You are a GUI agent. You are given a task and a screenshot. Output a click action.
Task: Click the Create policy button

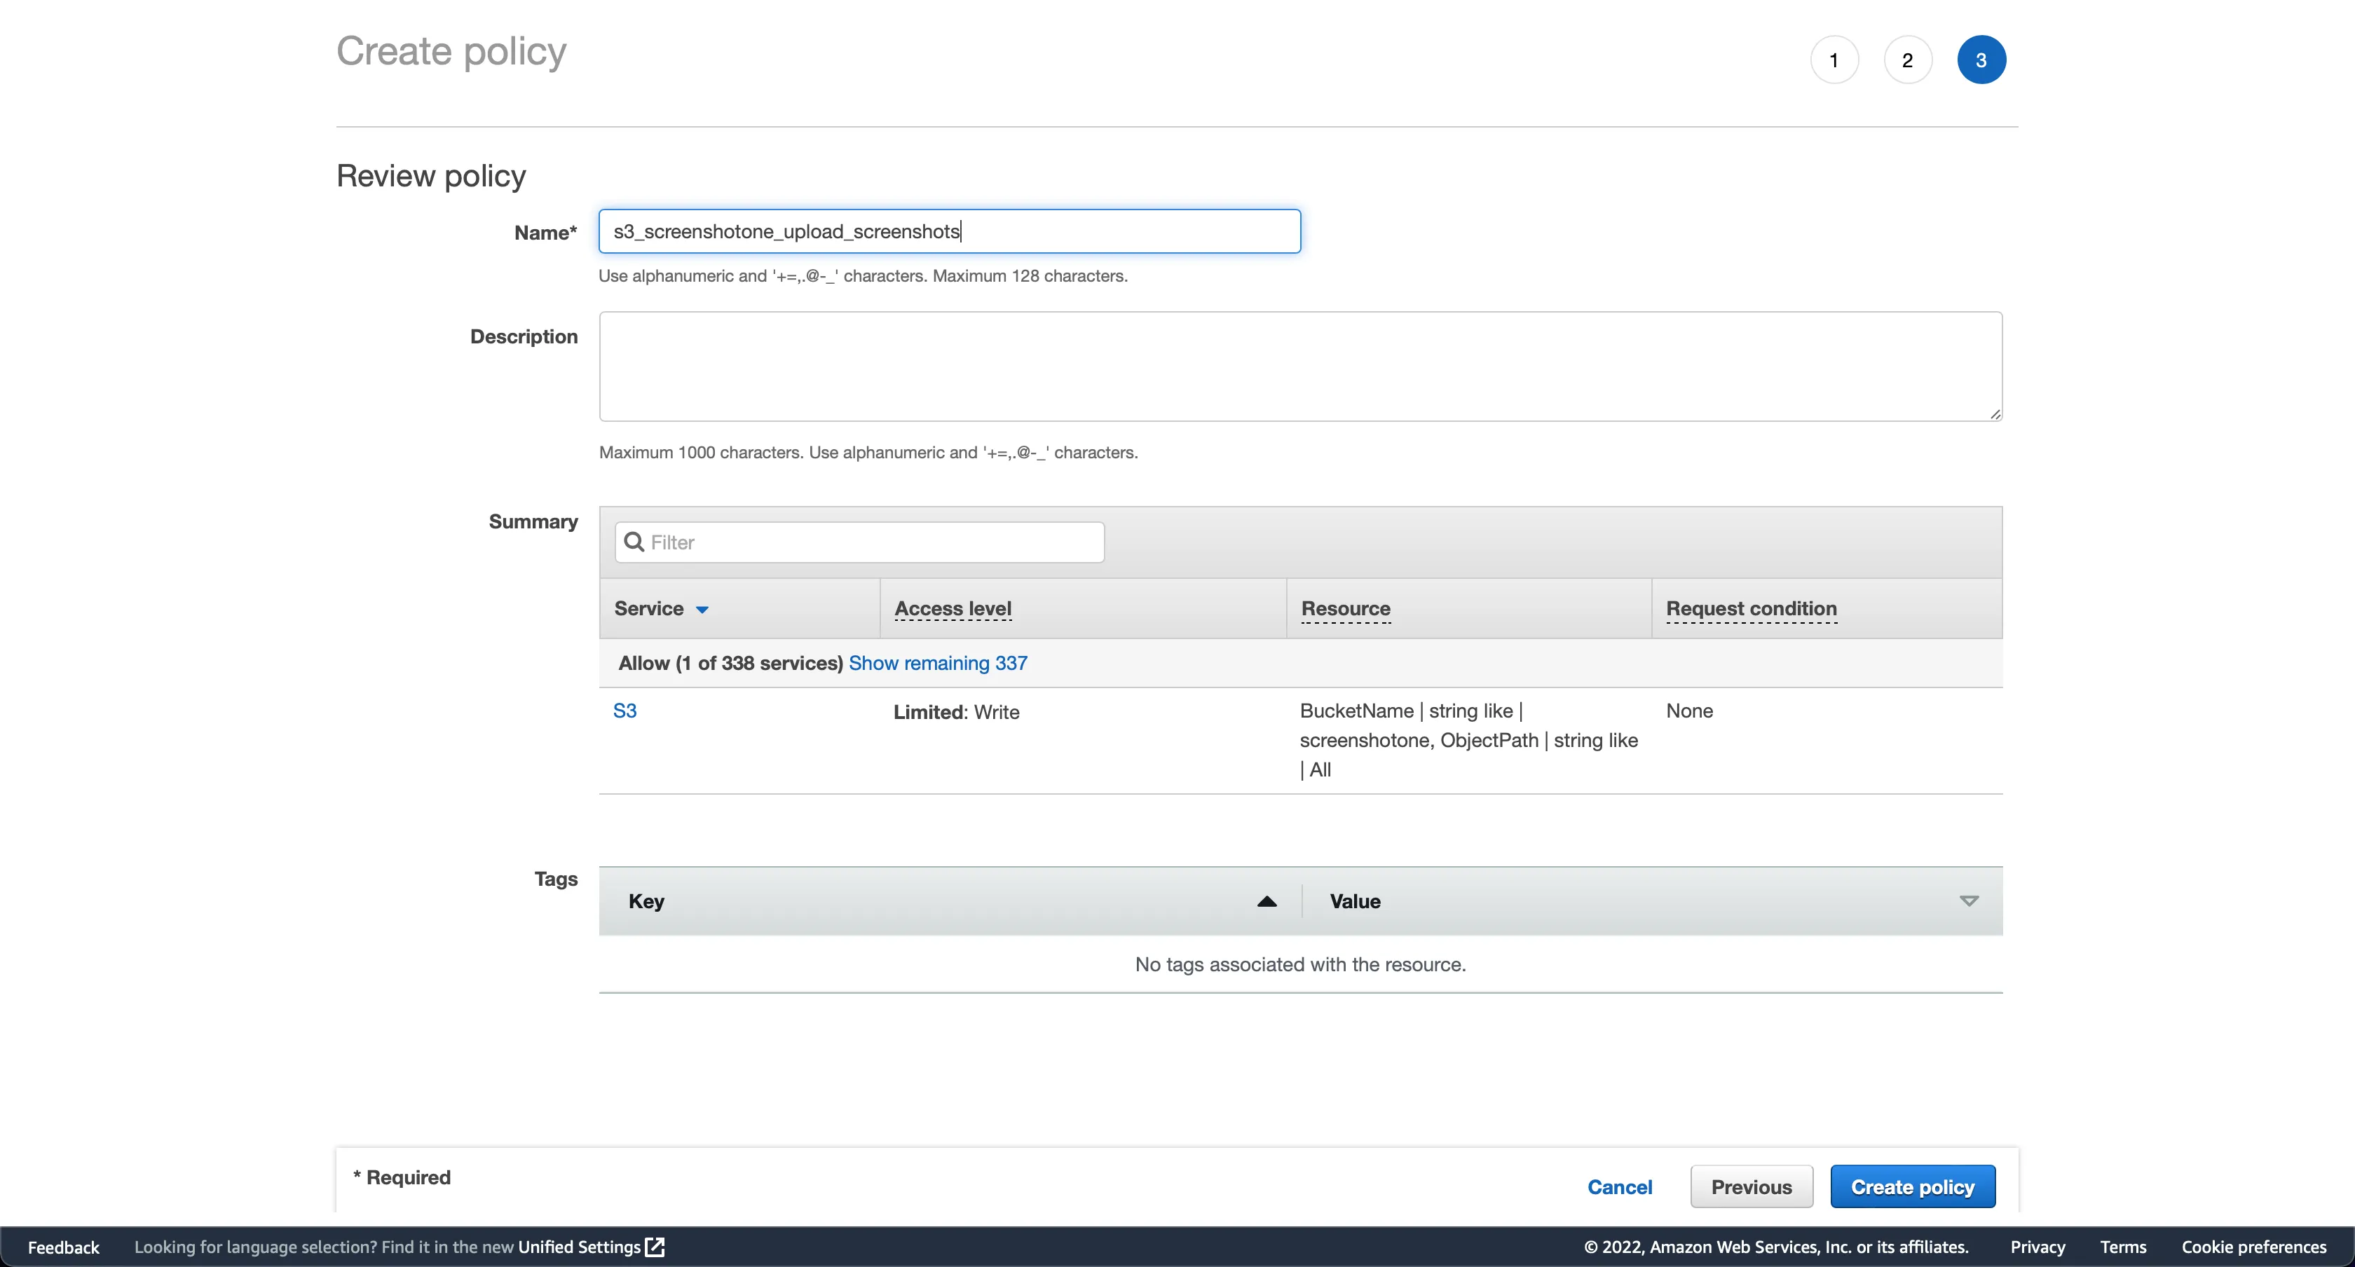tap(1913, 1186)
